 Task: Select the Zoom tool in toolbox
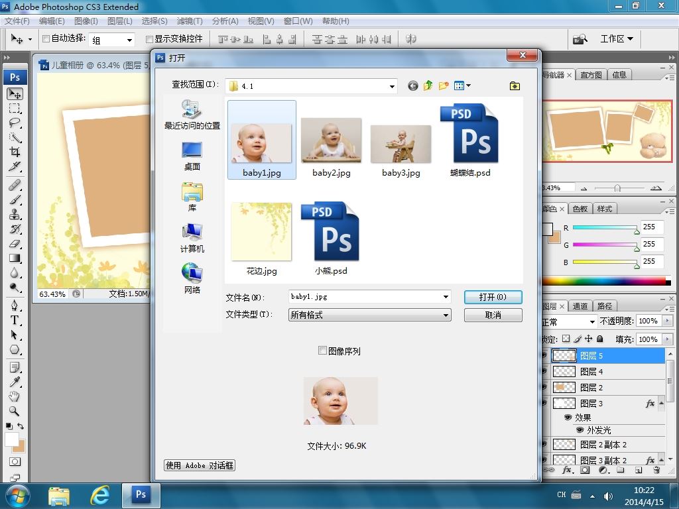15,411
